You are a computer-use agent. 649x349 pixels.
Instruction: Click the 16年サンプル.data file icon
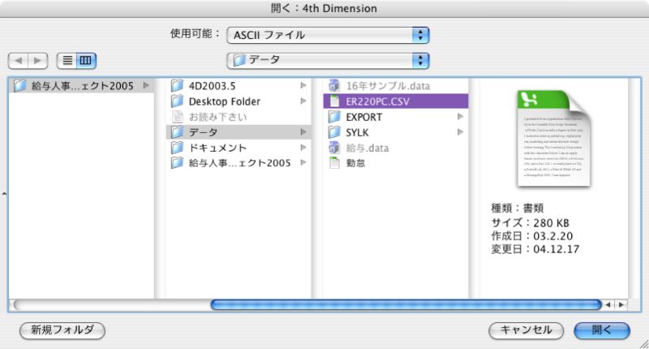(333, 85)
